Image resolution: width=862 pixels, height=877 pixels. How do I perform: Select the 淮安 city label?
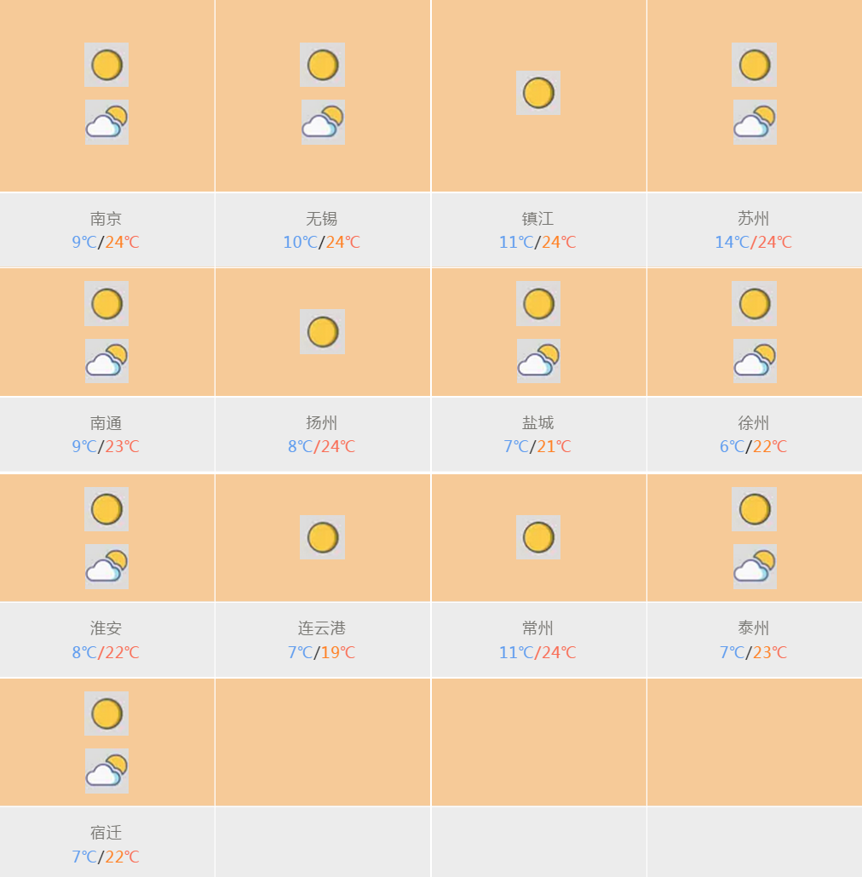tap(106, 628)
